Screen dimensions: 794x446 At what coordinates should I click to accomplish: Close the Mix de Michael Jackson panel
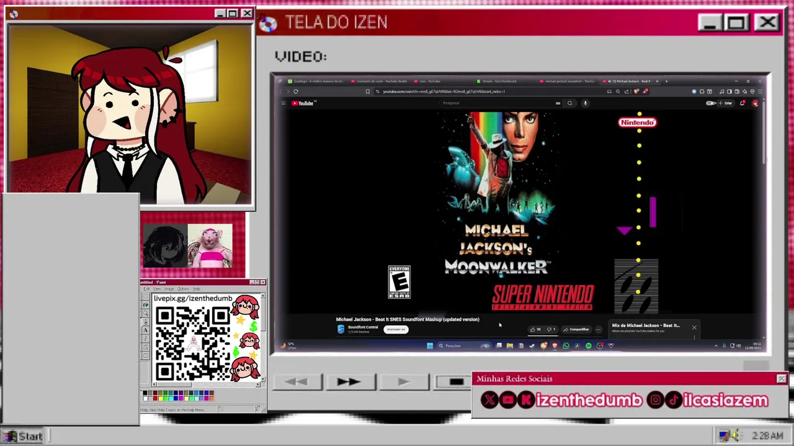(694, 328)
